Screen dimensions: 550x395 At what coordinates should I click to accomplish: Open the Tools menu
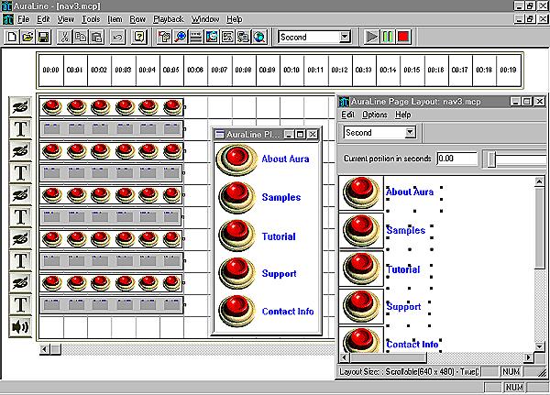pos(91,19)
